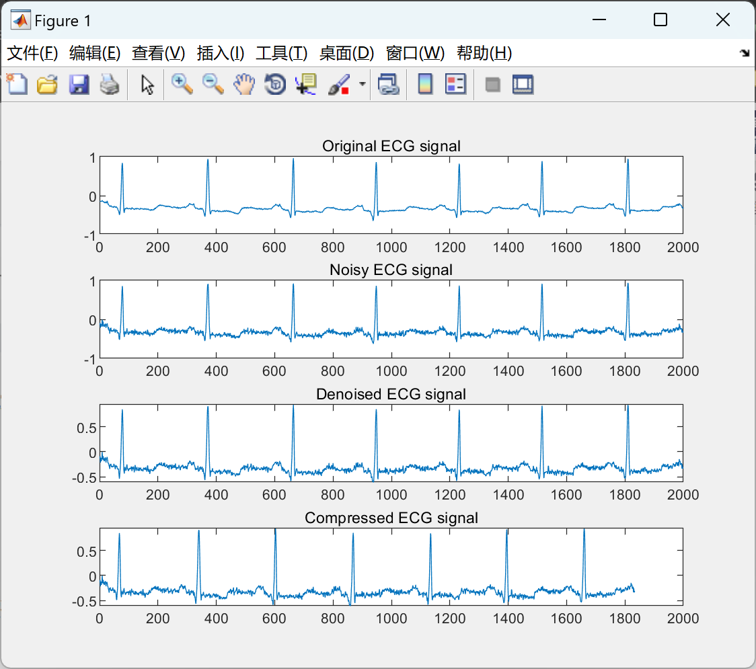Click inside the Noisy ECG signal plot
Screen dimensions: 756x669
(391, 319)
